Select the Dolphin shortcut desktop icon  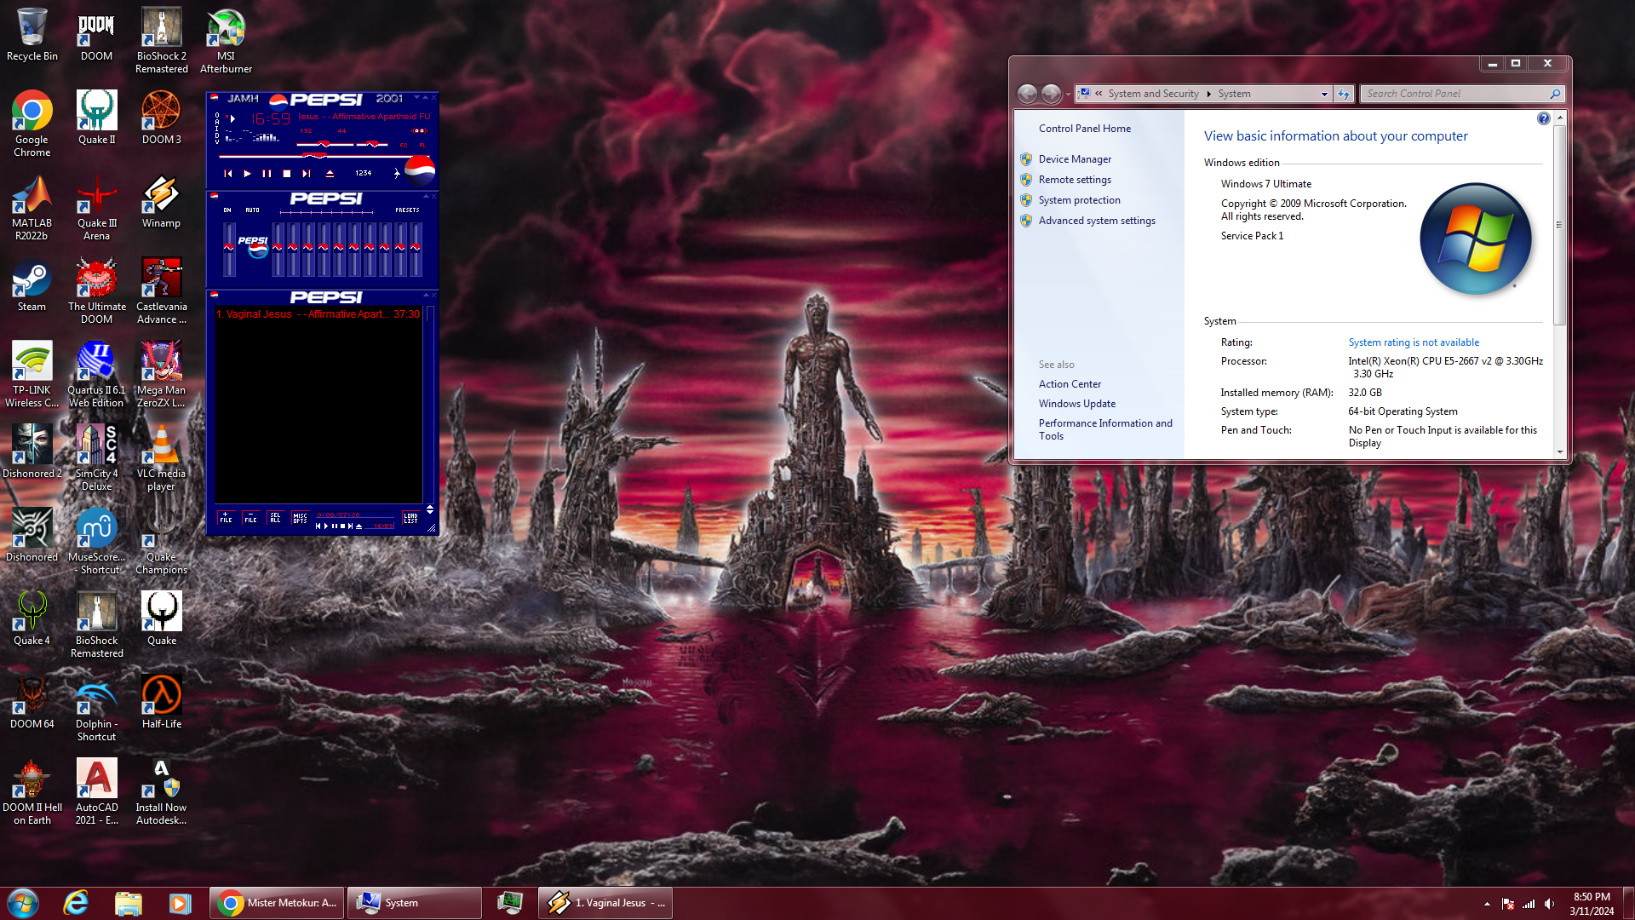click(96, 709)
